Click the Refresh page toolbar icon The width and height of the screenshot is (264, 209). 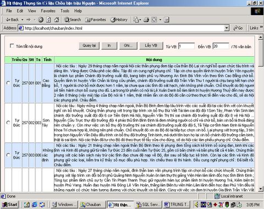(48, 19)
